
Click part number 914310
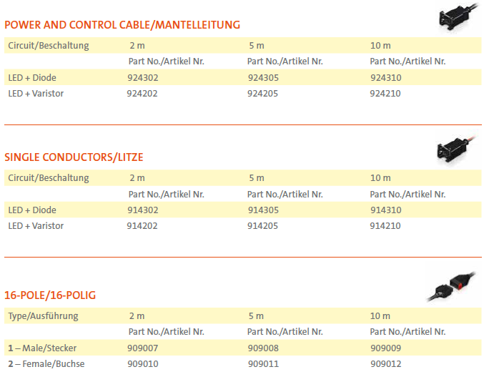tap(386, 210)
